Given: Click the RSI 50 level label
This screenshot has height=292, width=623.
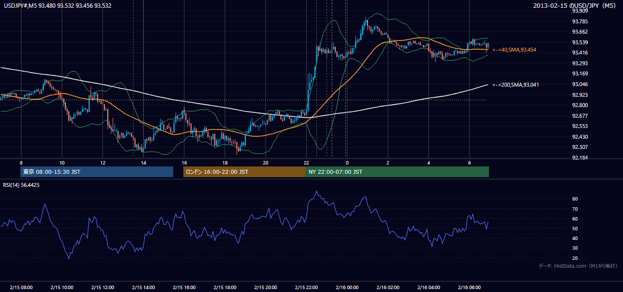Looking at the screenshot, I should click(x=575, y=228).
